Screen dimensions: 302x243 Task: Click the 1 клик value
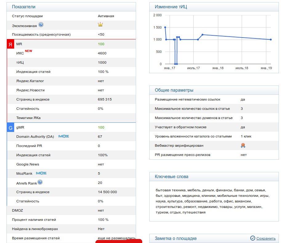[246, 136]
